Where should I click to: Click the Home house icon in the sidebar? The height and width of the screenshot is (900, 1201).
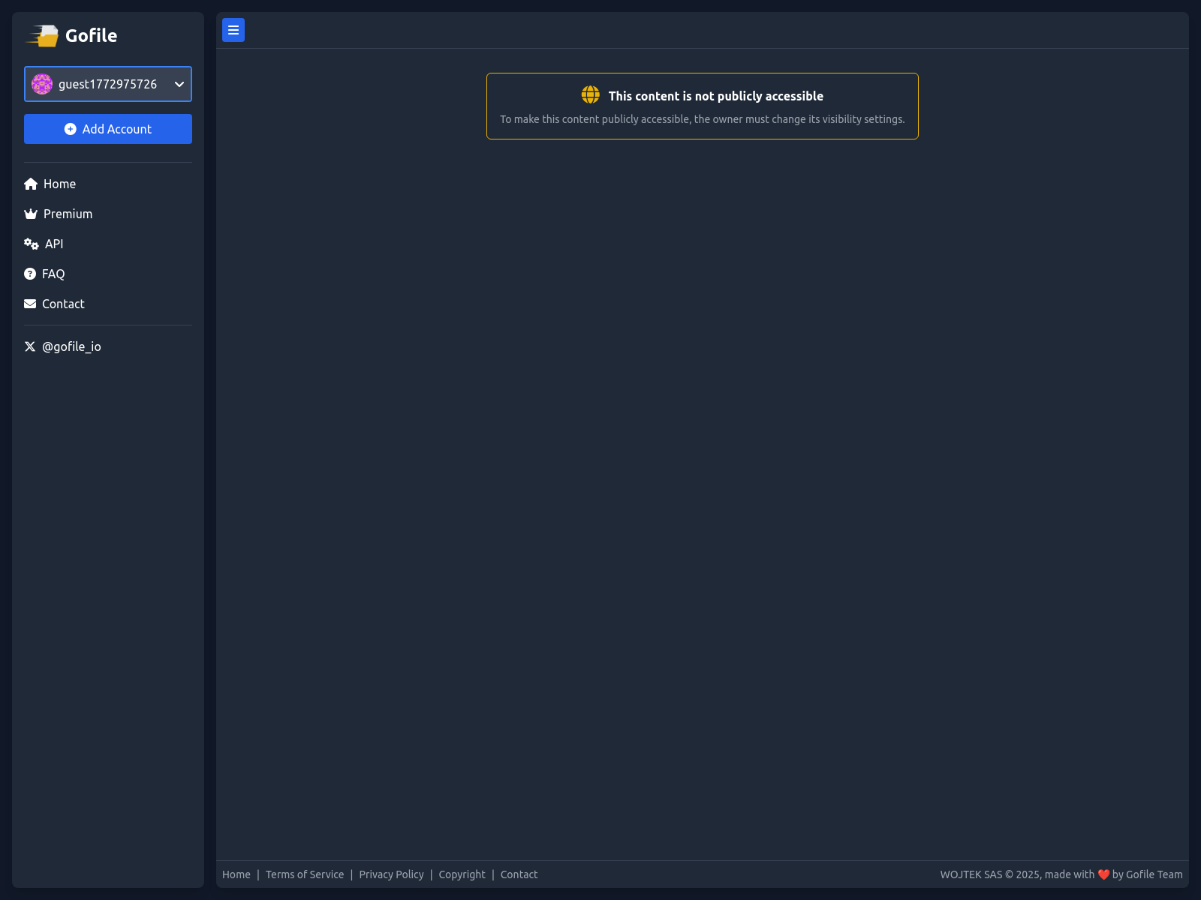[x=31, y=184]
